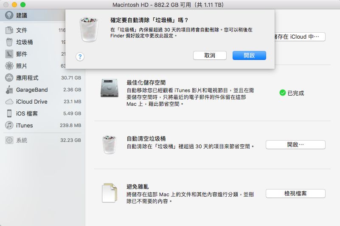The width and height of the screenshot is (340, 226).
Task: Click the 已完成 status text
Action: pos(296,93)
